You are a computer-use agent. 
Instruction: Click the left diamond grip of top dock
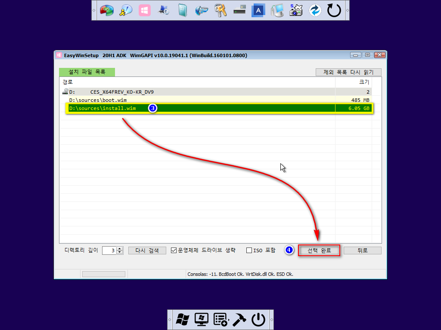tap(94, 10)
